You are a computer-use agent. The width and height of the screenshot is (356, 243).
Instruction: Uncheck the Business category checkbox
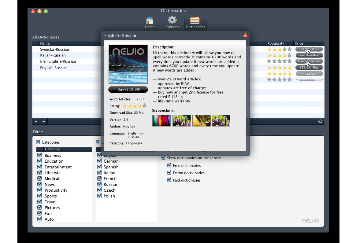(39, 155)
